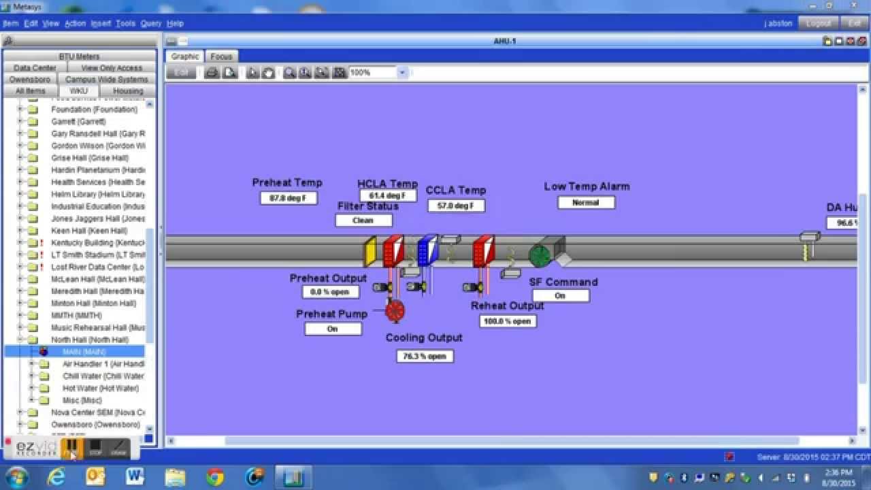Expand the Nova Center SEM folder
This screenshot has height=490, width=871.
20,412
